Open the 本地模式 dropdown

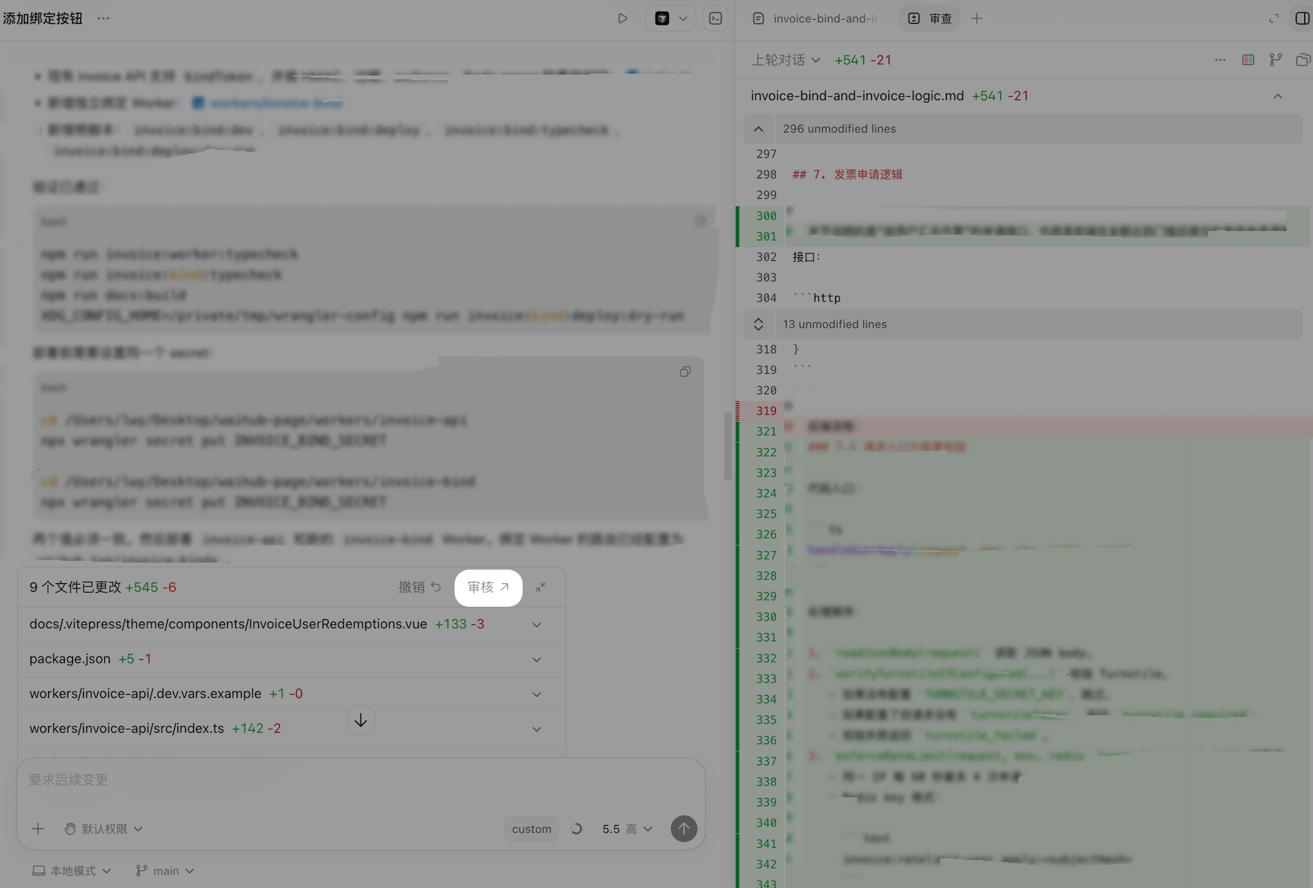click(72, 871)
